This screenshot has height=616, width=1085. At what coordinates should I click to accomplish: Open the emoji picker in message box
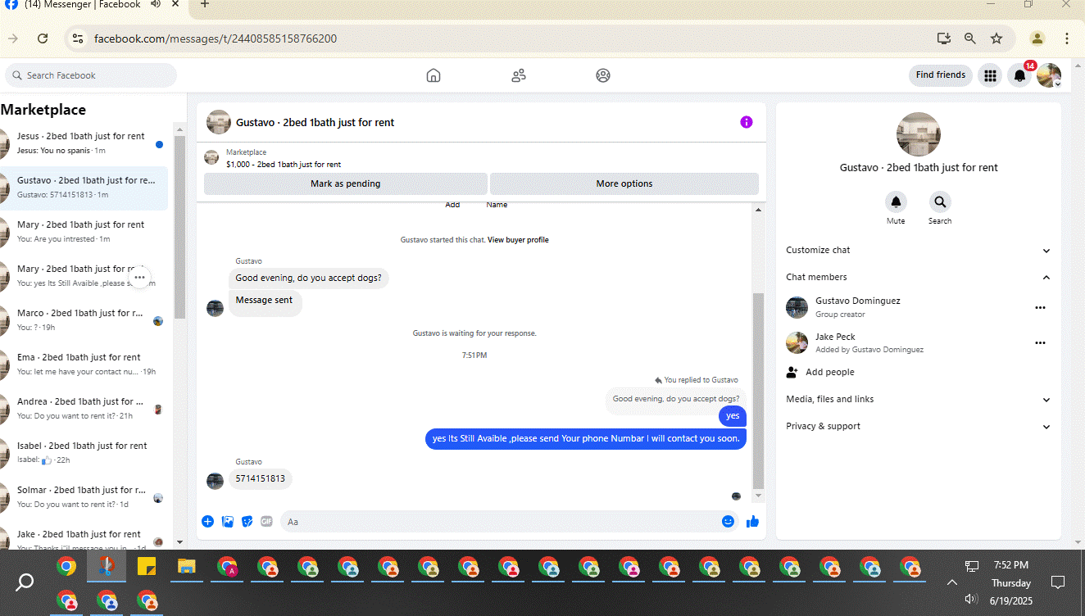(x=728, y=521)
